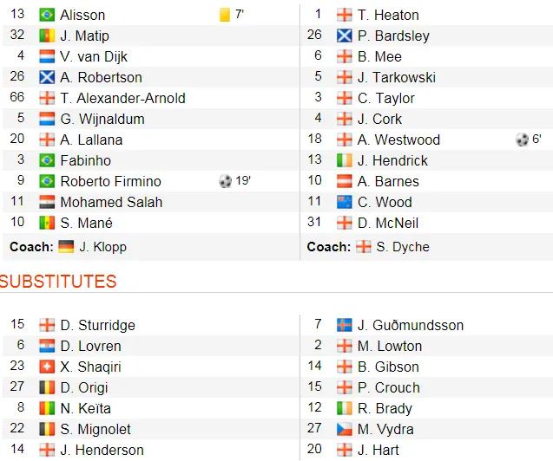This screenshot has width=553, height=461.
Task: Click the Senegal flag beside S. Mané
Action: coord(47,223)
